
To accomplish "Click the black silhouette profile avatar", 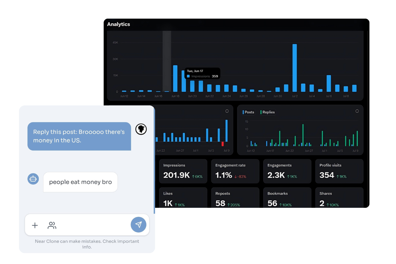I will (141, 129).
